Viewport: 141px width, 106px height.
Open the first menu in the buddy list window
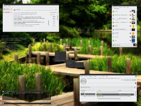pos(115,7)
